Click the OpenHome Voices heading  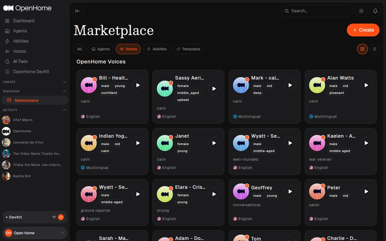tap(101, 62)
